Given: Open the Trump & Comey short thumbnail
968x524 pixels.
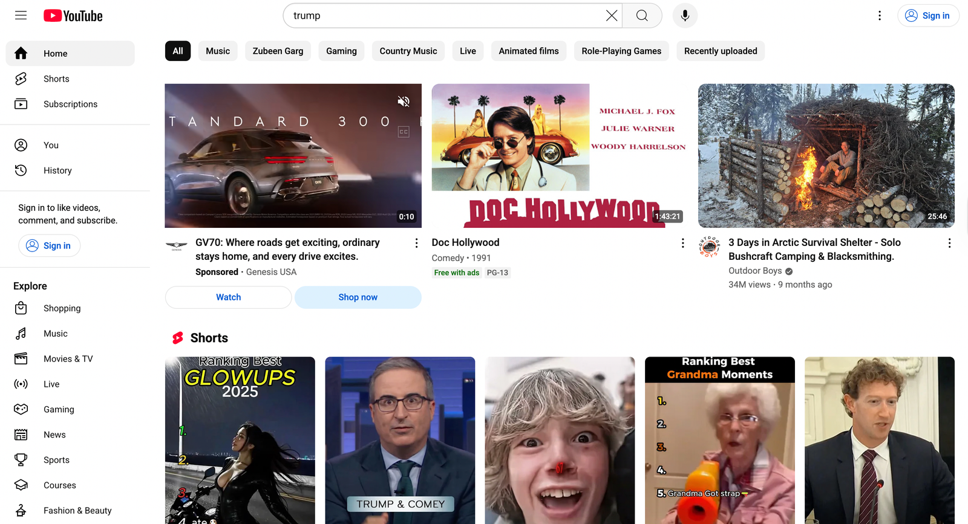Looking at the screenshot, I should click(400, 440).
